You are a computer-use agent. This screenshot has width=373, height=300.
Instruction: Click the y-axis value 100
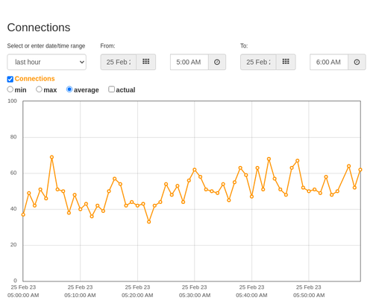point(12,101)
